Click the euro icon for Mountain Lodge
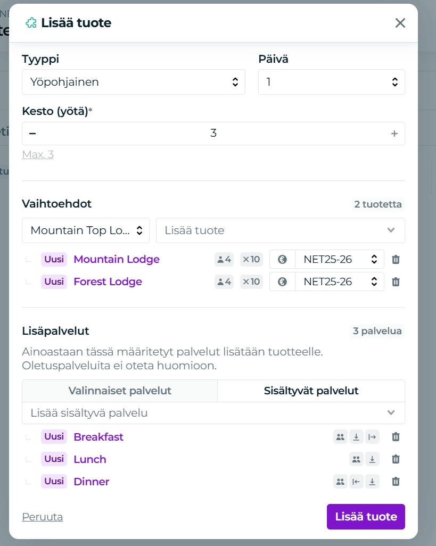The width and height of the screenshot is (436, 546). [283, 259]
